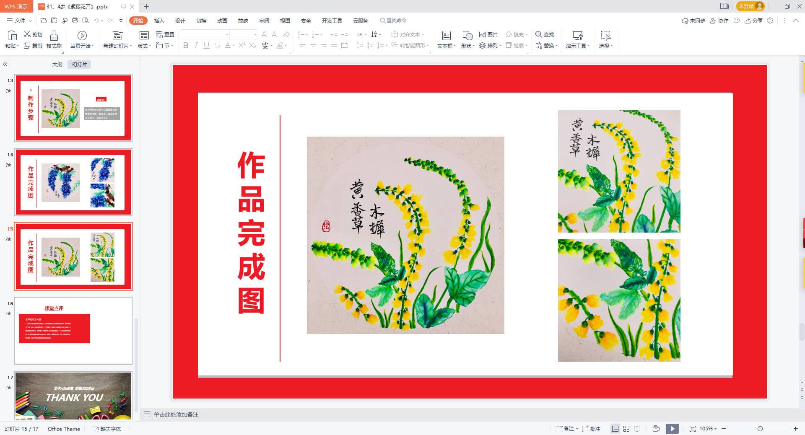Insert a Text Box (文本框)
This screenshot has height=435, width=805.
point(447,40)
